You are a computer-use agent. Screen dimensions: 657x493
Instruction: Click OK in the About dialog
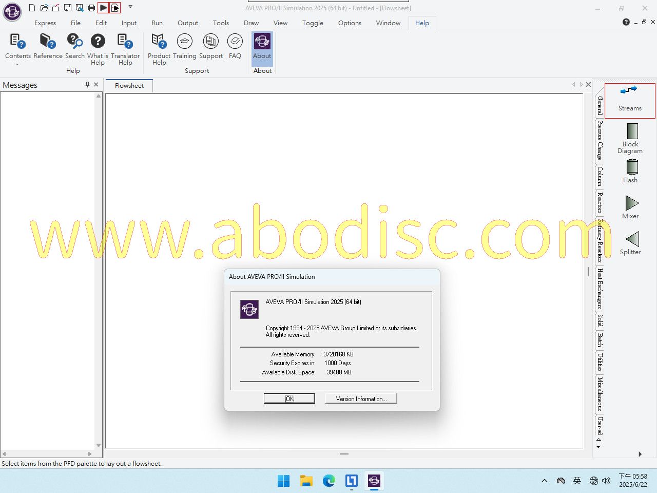(289, 399)
